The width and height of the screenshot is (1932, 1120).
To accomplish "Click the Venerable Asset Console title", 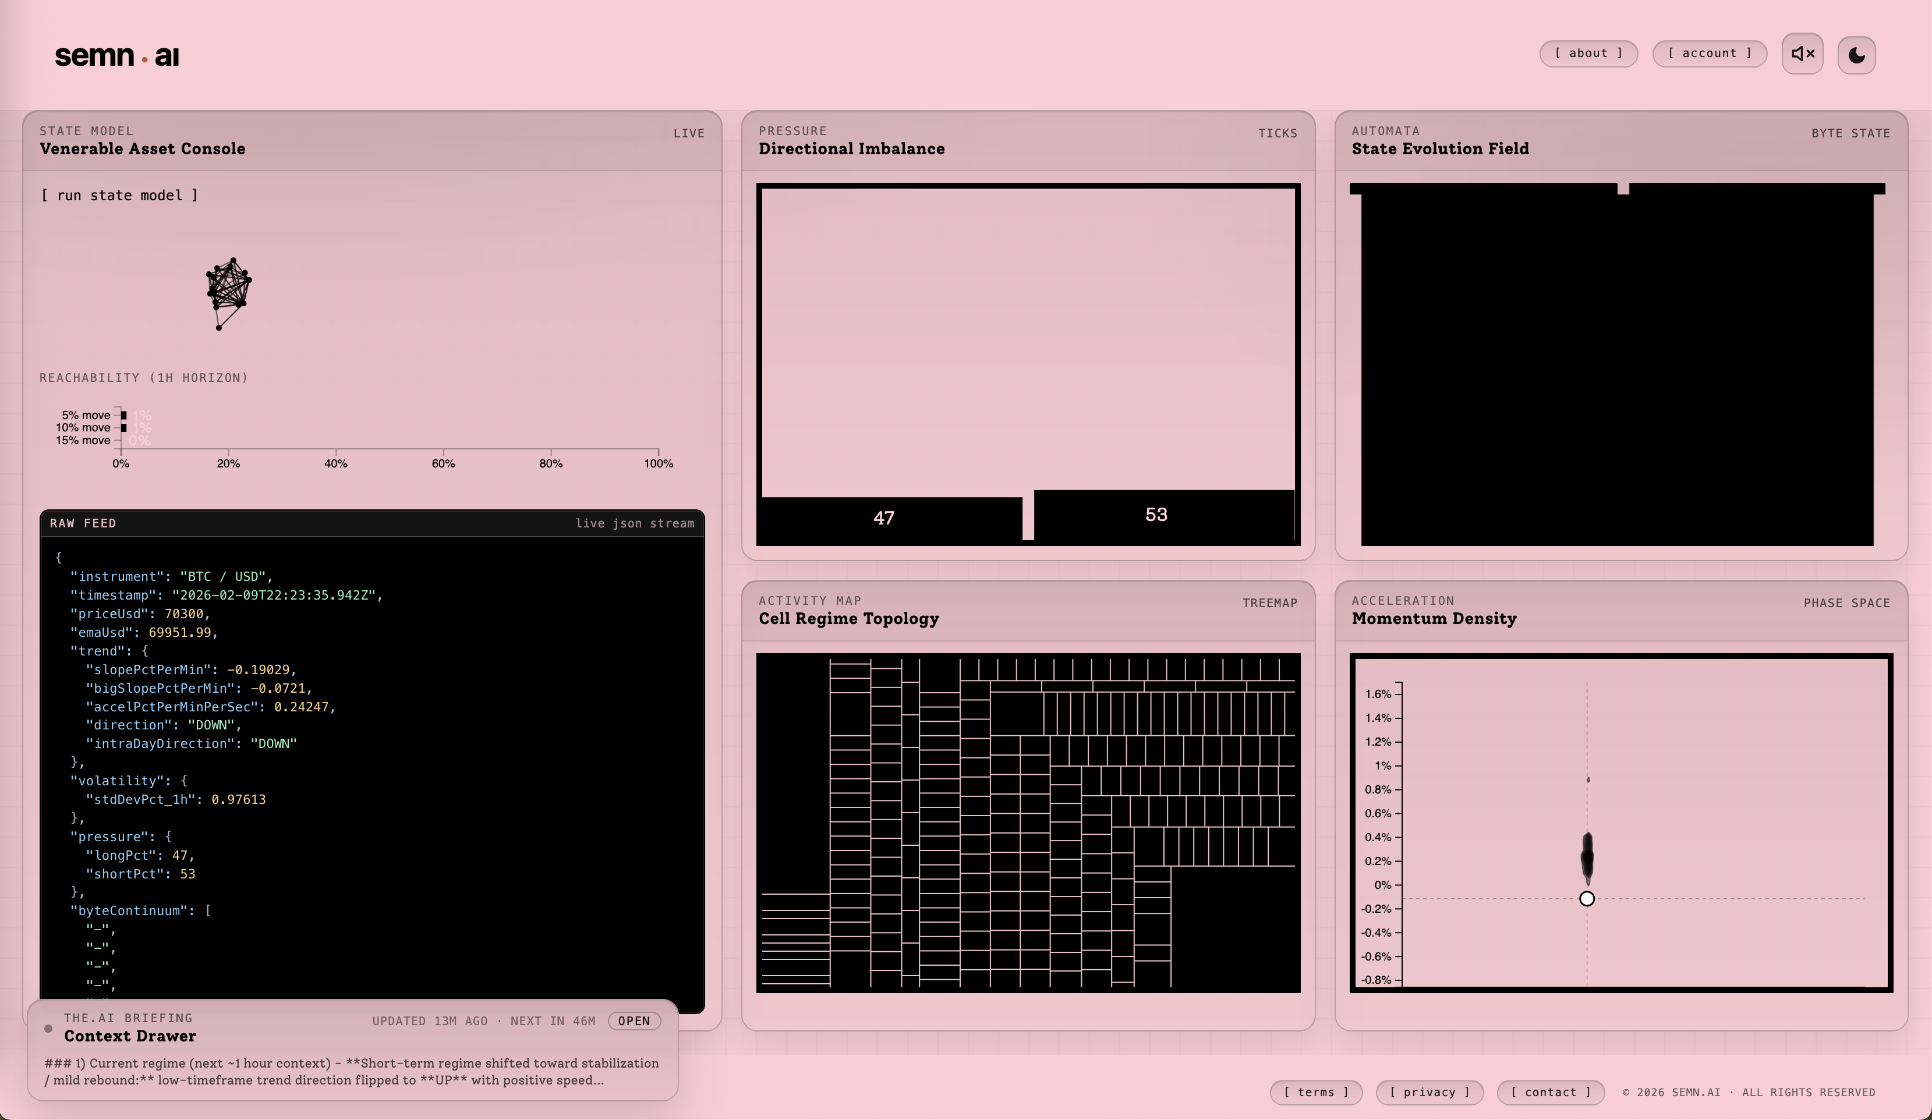I will pos(143,148).
